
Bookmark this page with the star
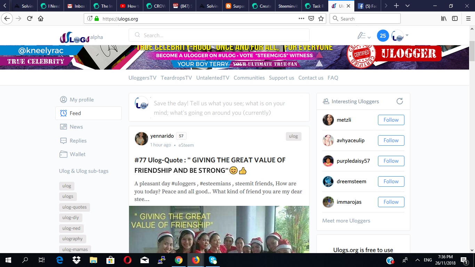[321, 18]
